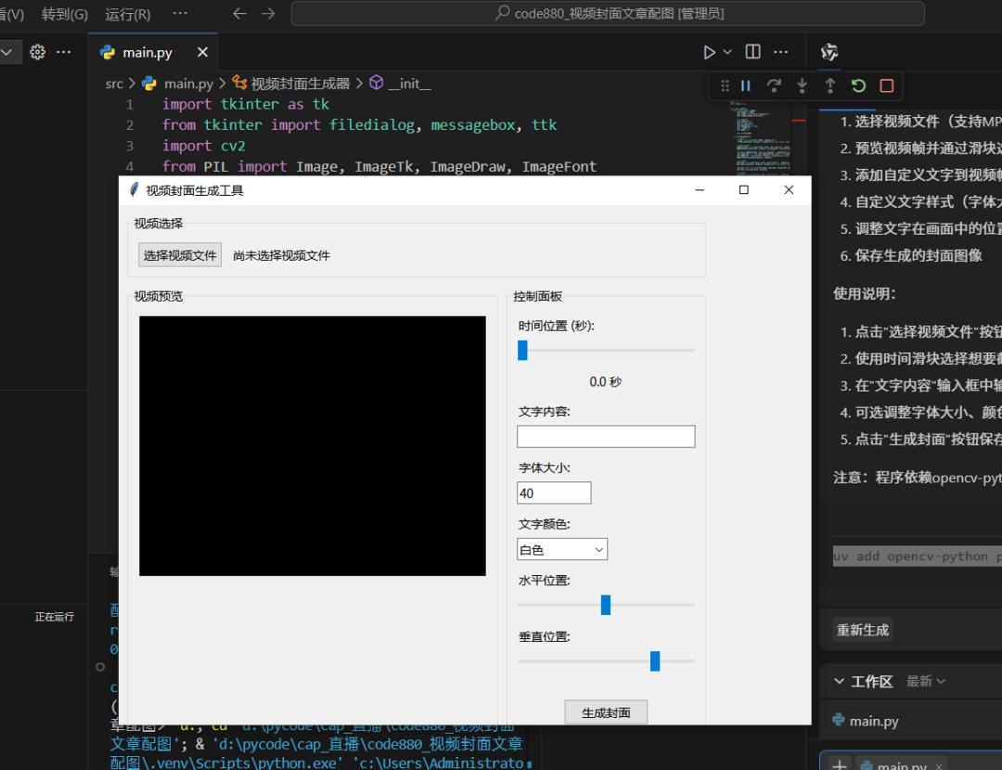Viewport: 1002px width, 770px height.
Task: Pause the debug session
Action: pos(746,85)
